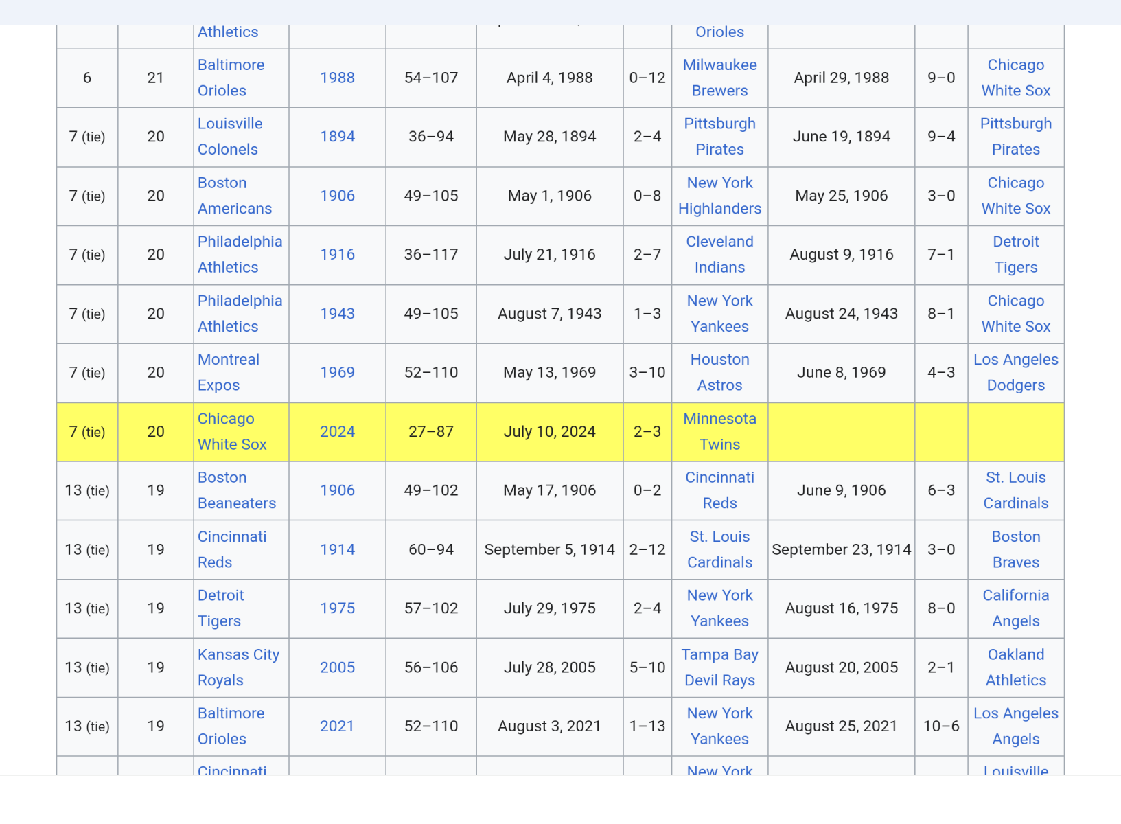Click the Boston Braves link
Screen dimensions: 1121x824
1015,549
